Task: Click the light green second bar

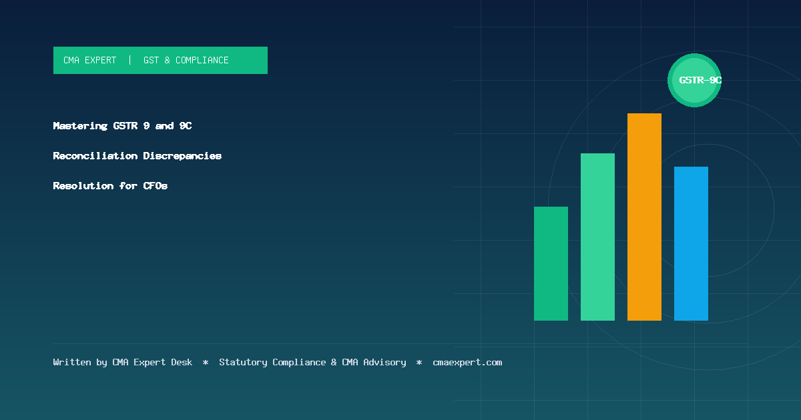Action: pos(597,237)
